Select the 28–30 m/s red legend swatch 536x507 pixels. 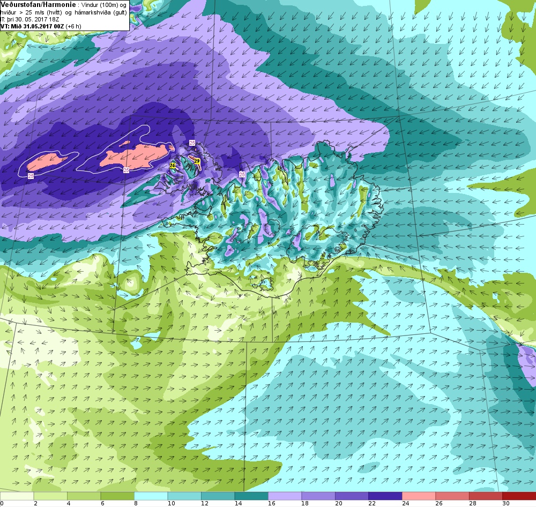click(x=486, y=496)
